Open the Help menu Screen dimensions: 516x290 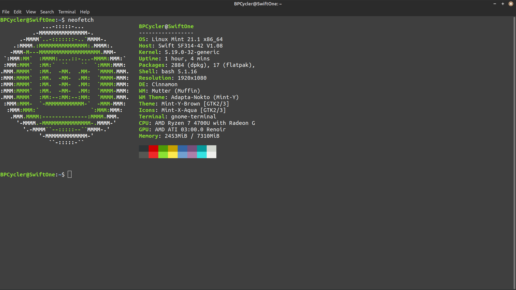85,12
